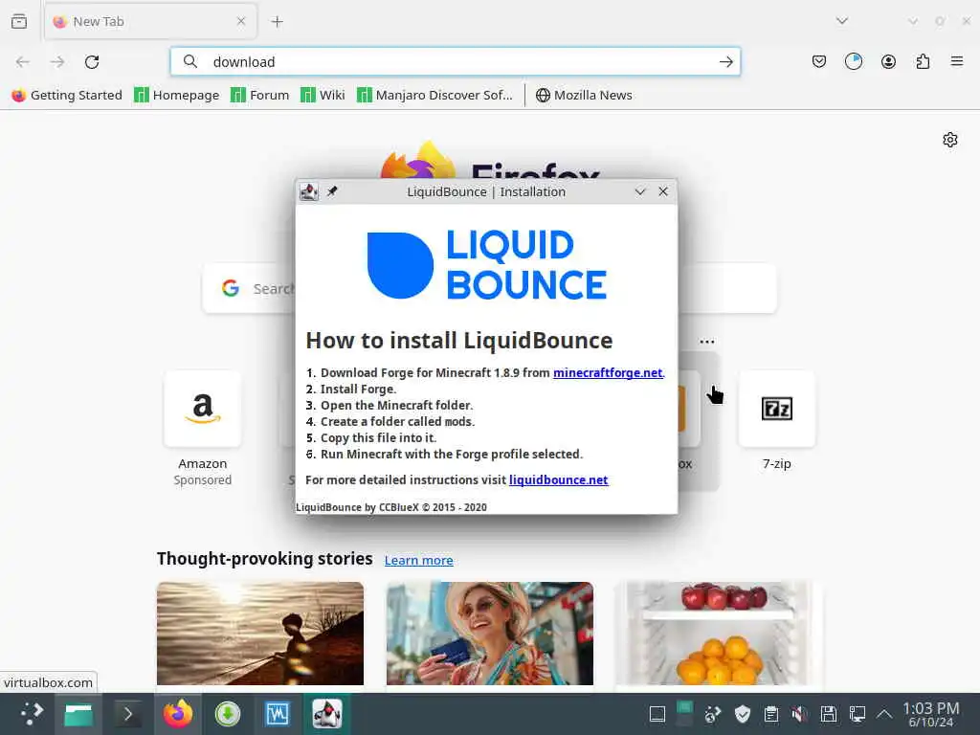Open the Homepage bookmark

pos(177,95)
